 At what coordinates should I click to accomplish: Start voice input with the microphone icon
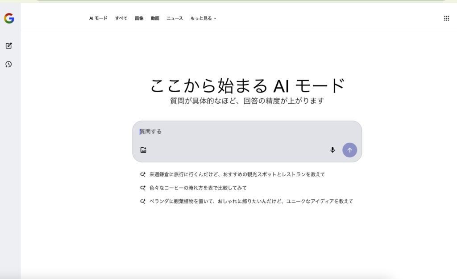click(332, 150)
